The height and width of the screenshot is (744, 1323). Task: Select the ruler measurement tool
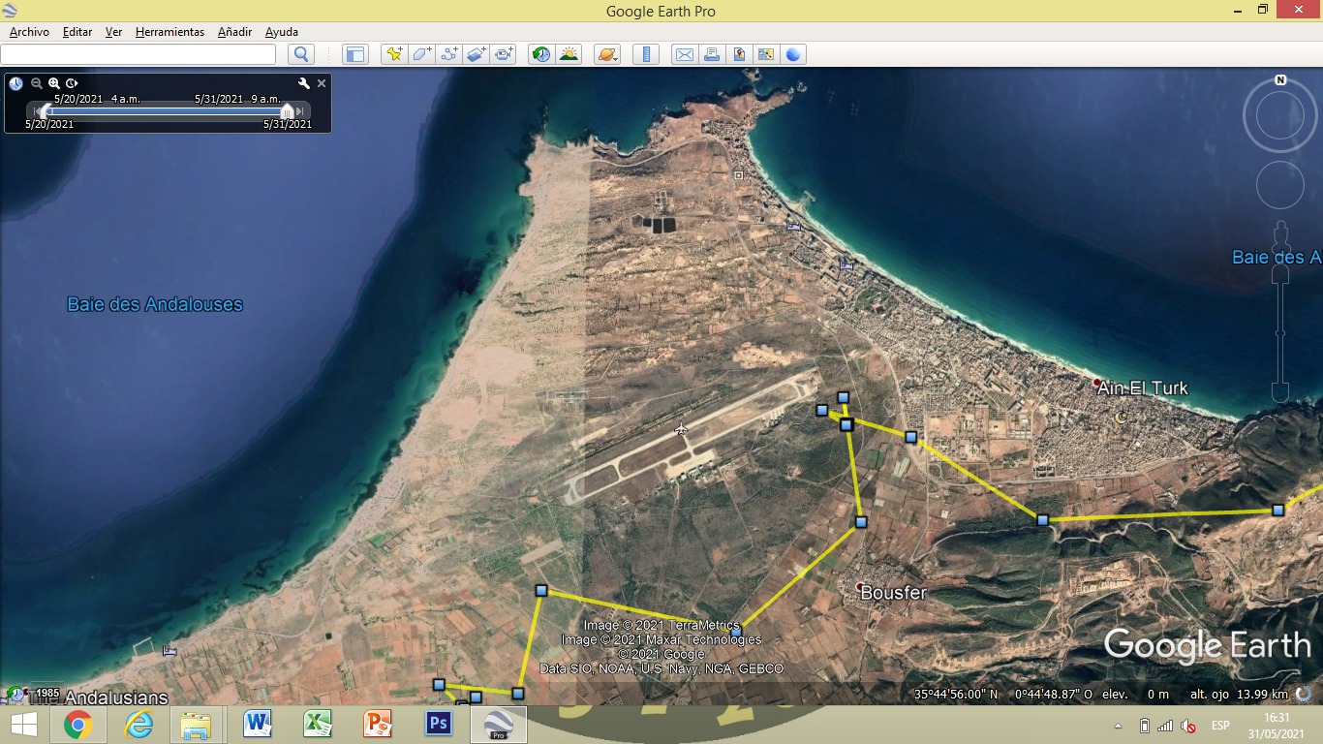pyautogui.click(x=646, y=54)
